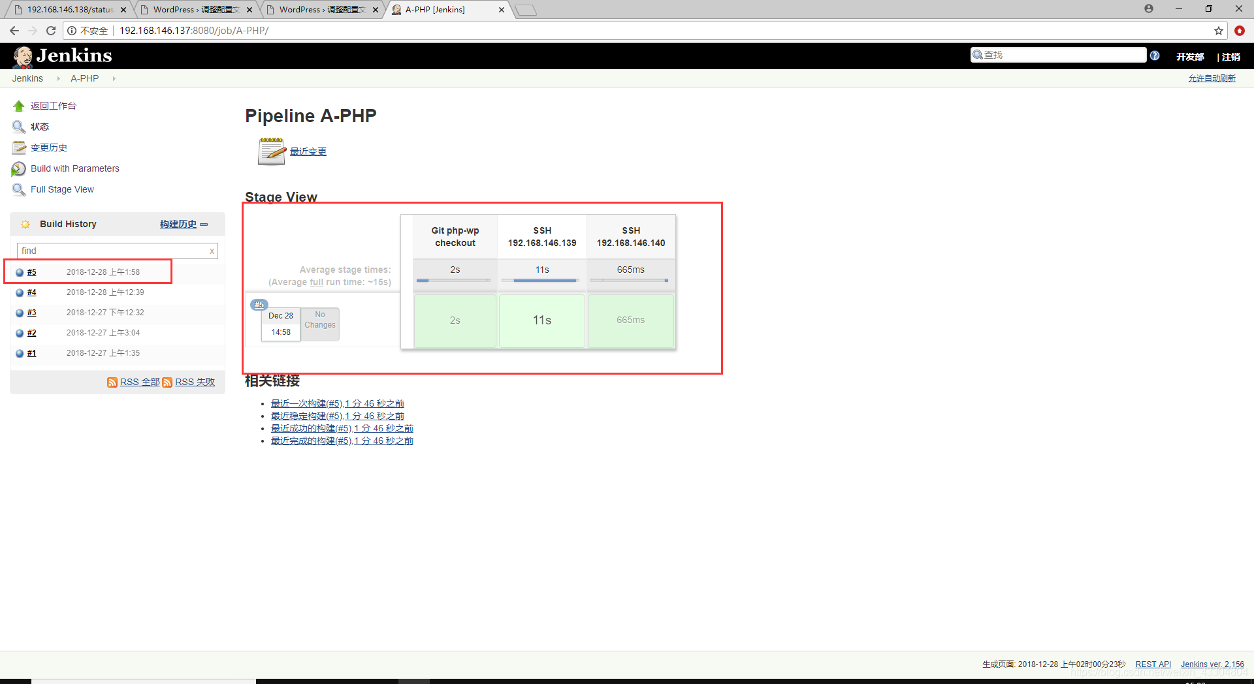Click the large notepad icon beside 最近变更

coord(272,151)
